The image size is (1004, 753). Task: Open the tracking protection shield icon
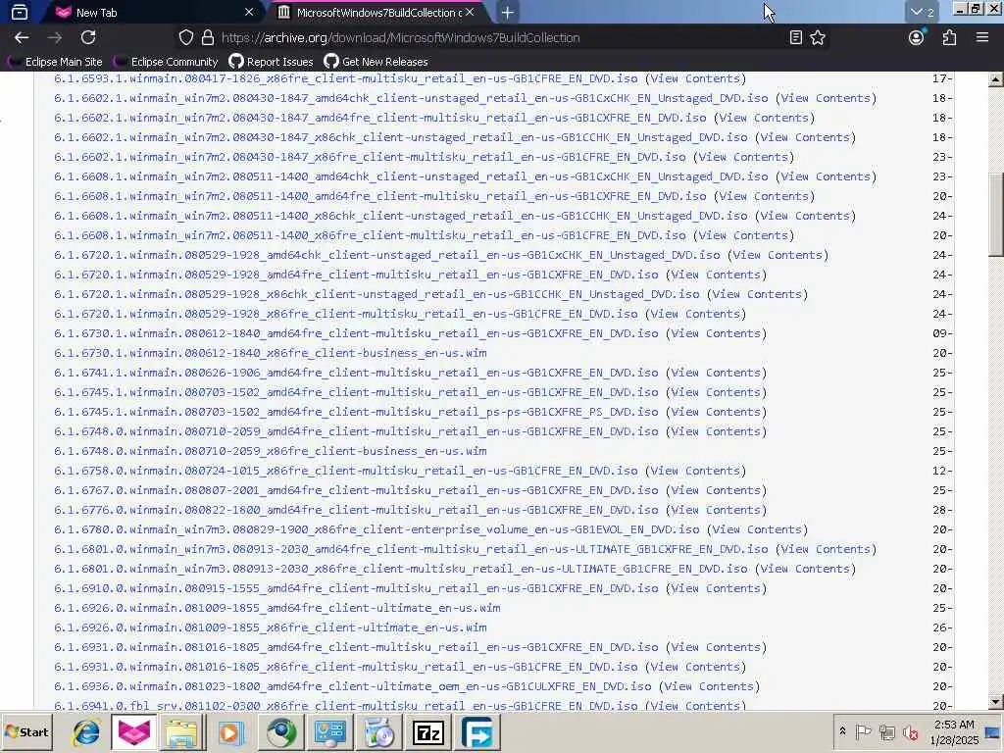pyautogui.click(x=185, y=38)
